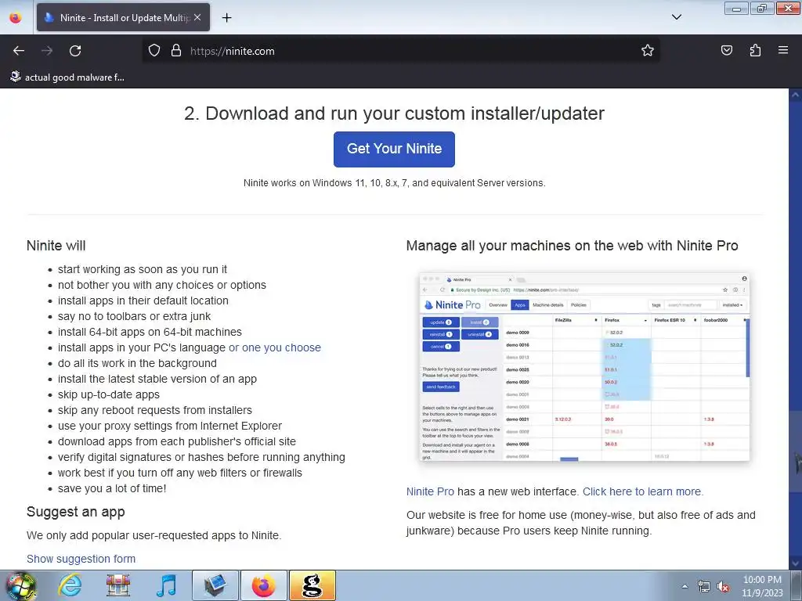This screenshot has height=601, width=802.
Task: Show hidden system tray icons arrow
Action: [685, 586]
